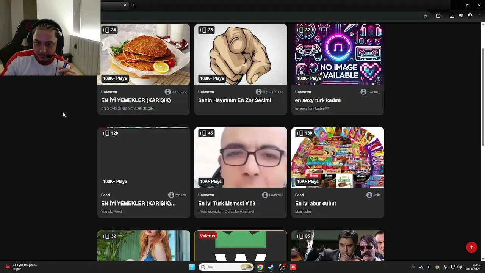Click the Unknown category on the Loafer35 card
This screenshot has height=273, width=485.
(x=206, y=195)
